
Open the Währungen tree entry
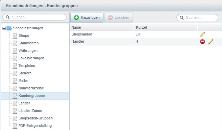click(x=28, y=50)
